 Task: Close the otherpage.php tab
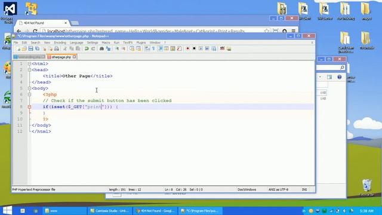pyautogui.click(x=74, y=57)
